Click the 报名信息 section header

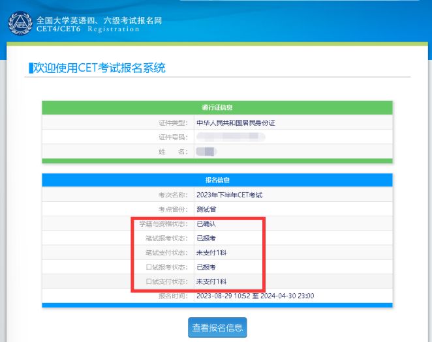pos(217,180)
